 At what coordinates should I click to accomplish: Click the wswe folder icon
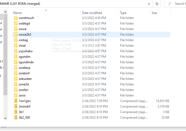[16, 29]
